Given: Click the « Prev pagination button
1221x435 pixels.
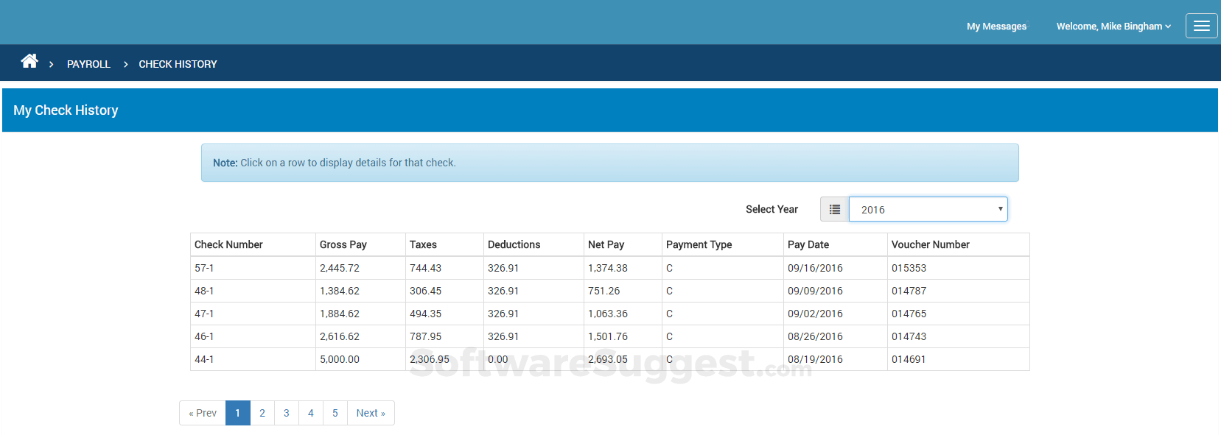Looking at the screenshot, I should (203, 413).
